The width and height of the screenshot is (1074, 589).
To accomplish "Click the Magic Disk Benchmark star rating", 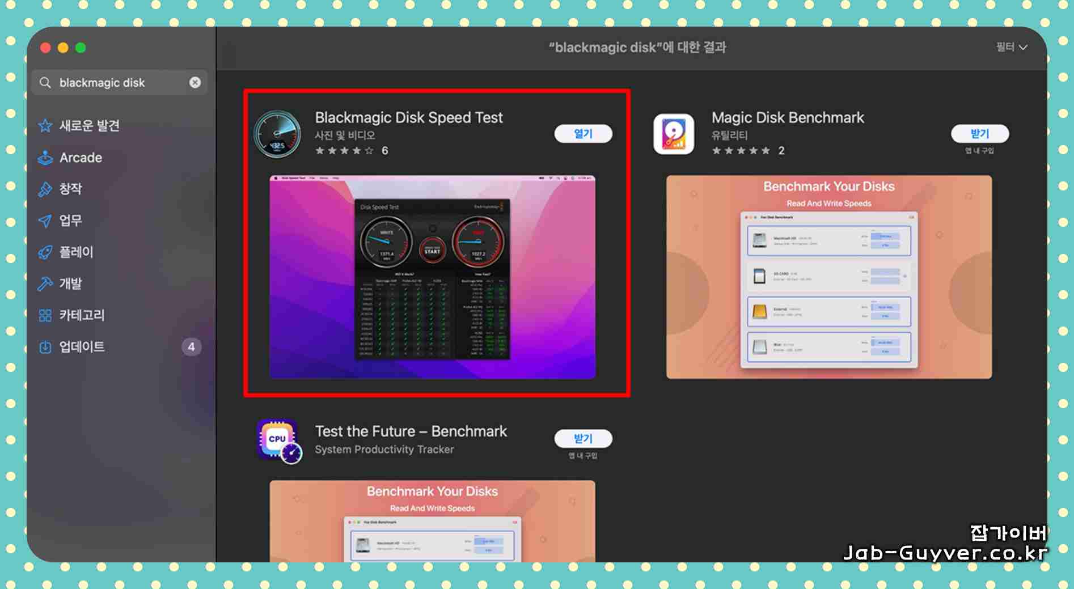I will tap(741, 151).
